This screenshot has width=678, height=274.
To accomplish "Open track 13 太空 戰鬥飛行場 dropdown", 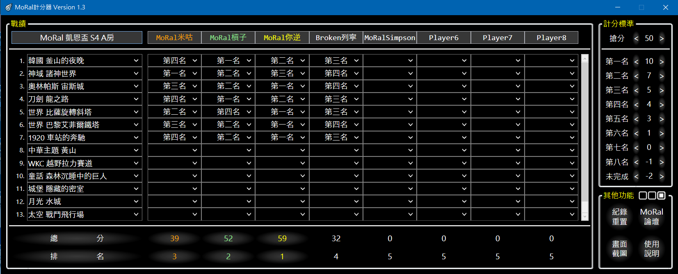I will 84,214.
